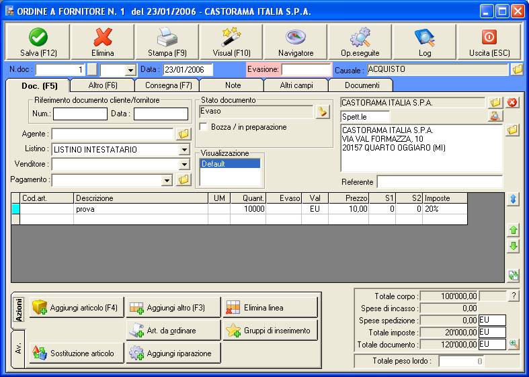529x377 pixels.
Task: Open the Consegna (F7) tab
Action: coord(168,85)
